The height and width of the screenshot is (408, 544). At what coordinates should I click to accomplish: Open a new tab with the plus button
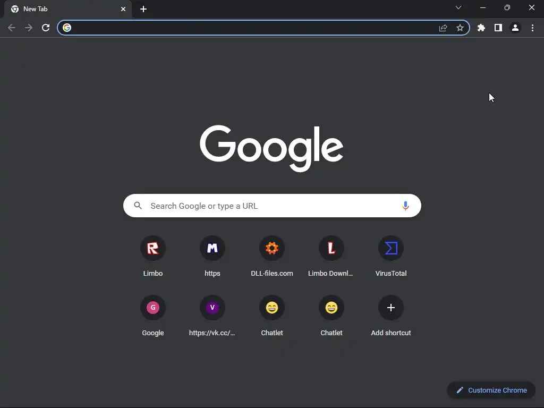tap(143, 9)
